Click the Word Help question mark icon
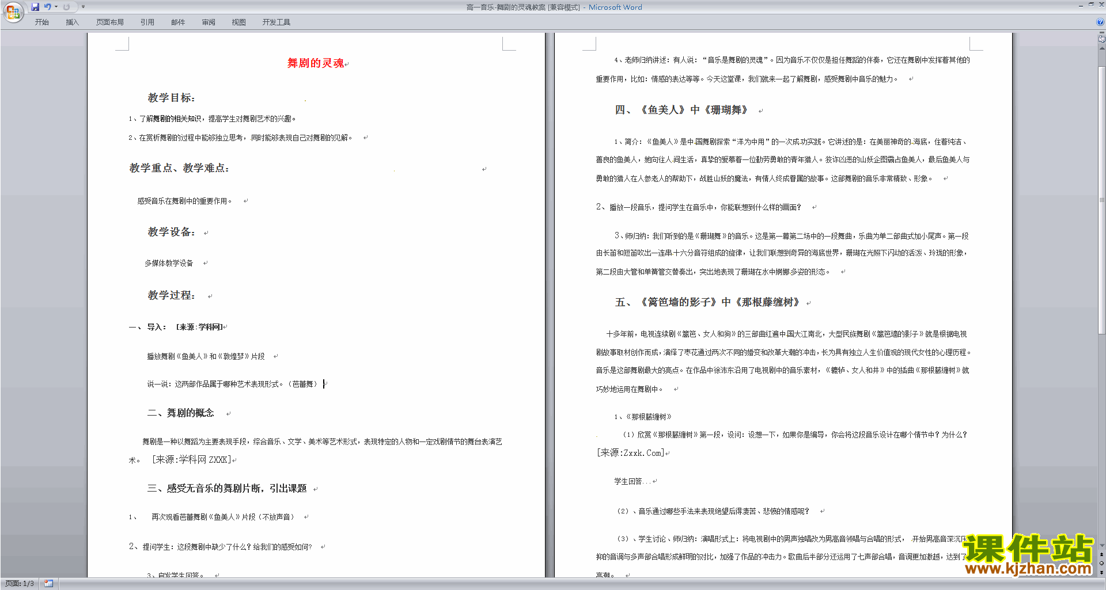The width and height of the screenshot is (1106, 590). 1100,22
